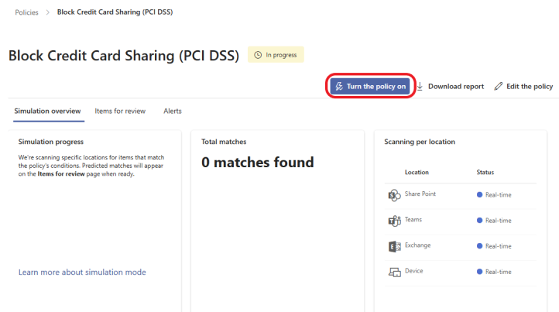
Task: Click the 0 matches found text
Action: [x=257, y=163]
